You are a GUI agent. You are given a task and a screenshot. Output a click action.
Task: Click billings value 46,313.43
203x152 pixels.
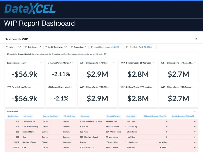[163, 142]
